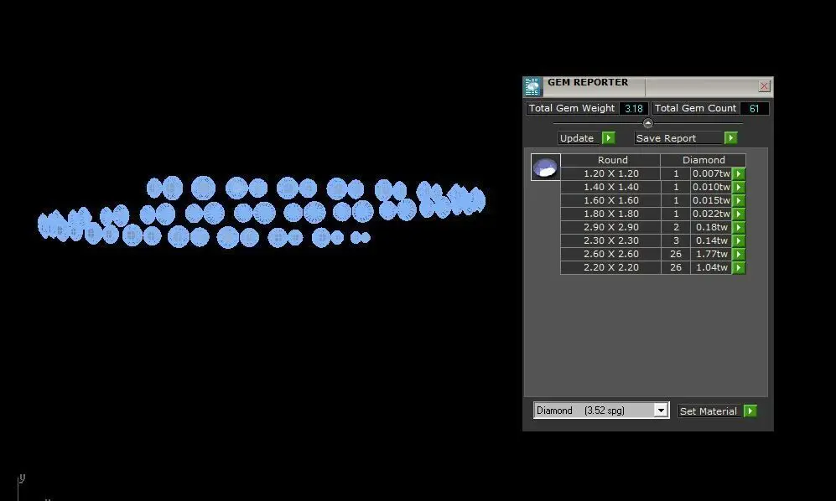
Task: Select the 1.40 X 1.40 size cell
Action: pyautogui.click(x=610, y=187)
